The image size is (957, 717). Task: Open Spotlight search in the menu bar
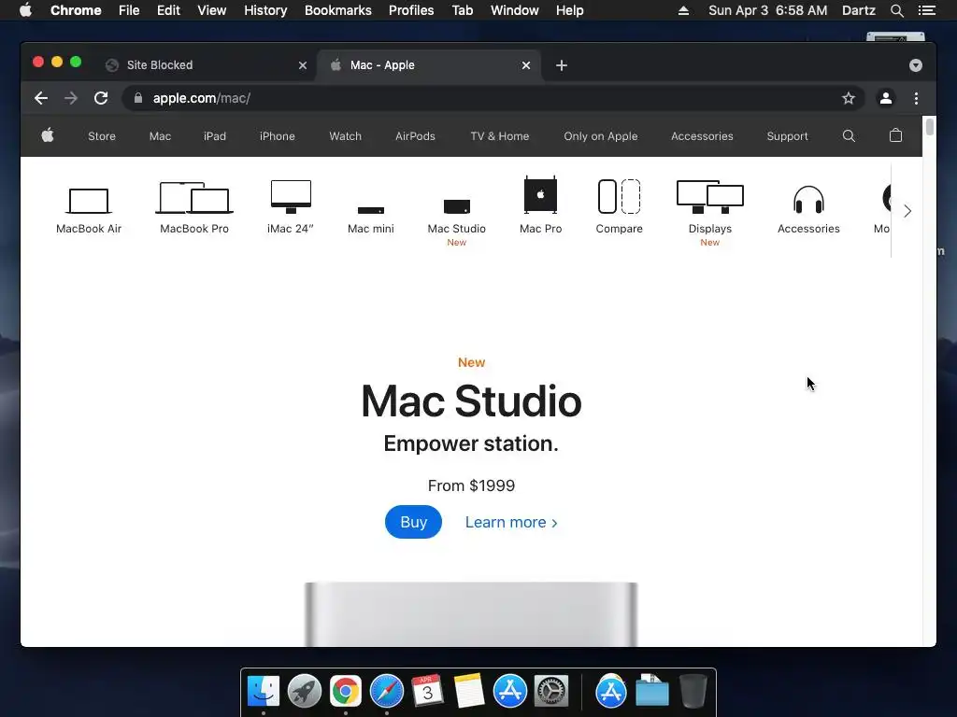pos(896,10)
